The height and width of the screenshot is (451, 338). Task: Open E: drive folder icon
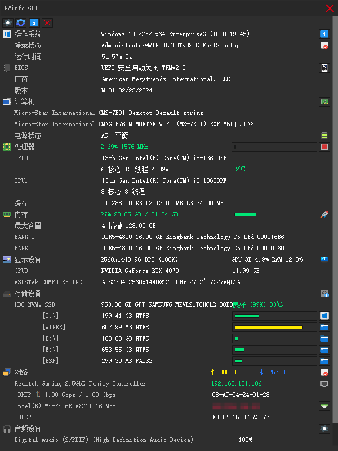pos(324,350)
